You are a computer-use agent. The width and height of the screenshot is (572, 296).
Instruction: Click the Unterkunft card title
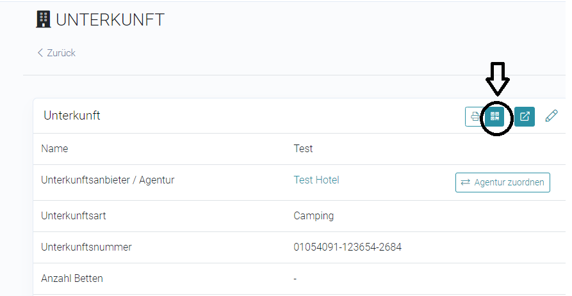72,116
